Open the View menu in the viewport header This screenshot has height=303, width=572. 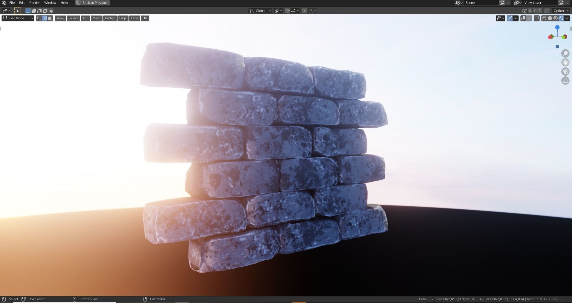tap(60, 18)
